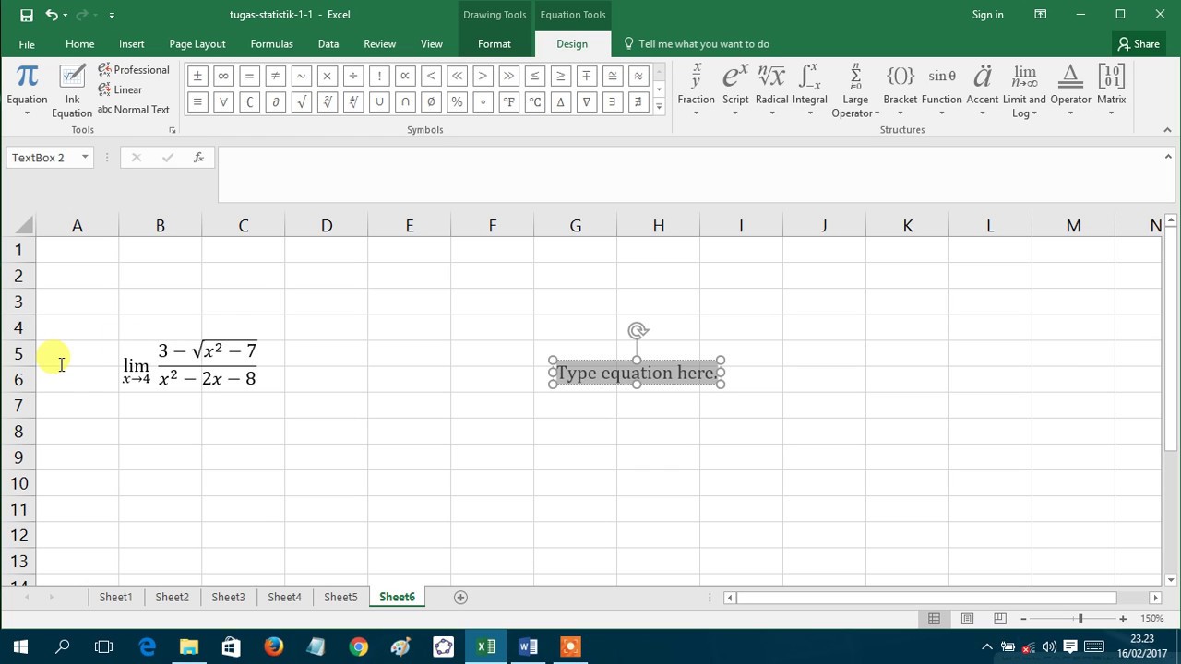Undo the last action

pyautogui.click(x=51, y=15)
